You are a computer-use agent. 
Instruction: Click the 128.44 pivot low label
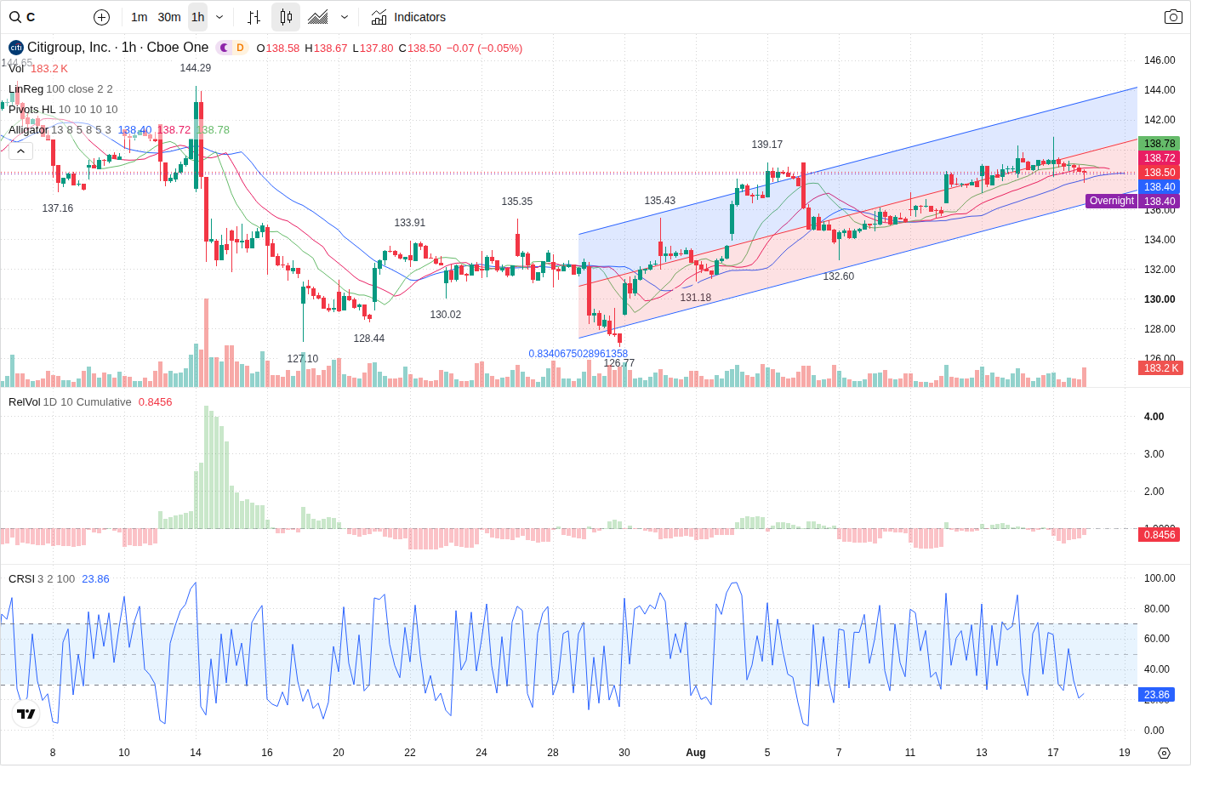369,339
